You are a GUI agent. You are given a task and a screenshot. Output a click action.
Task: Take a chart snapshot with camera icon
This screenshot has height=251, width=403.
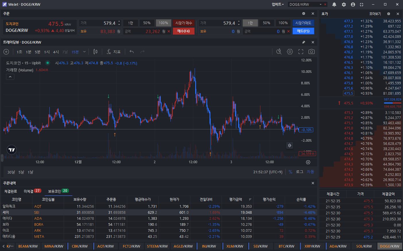tap(311, 52)
